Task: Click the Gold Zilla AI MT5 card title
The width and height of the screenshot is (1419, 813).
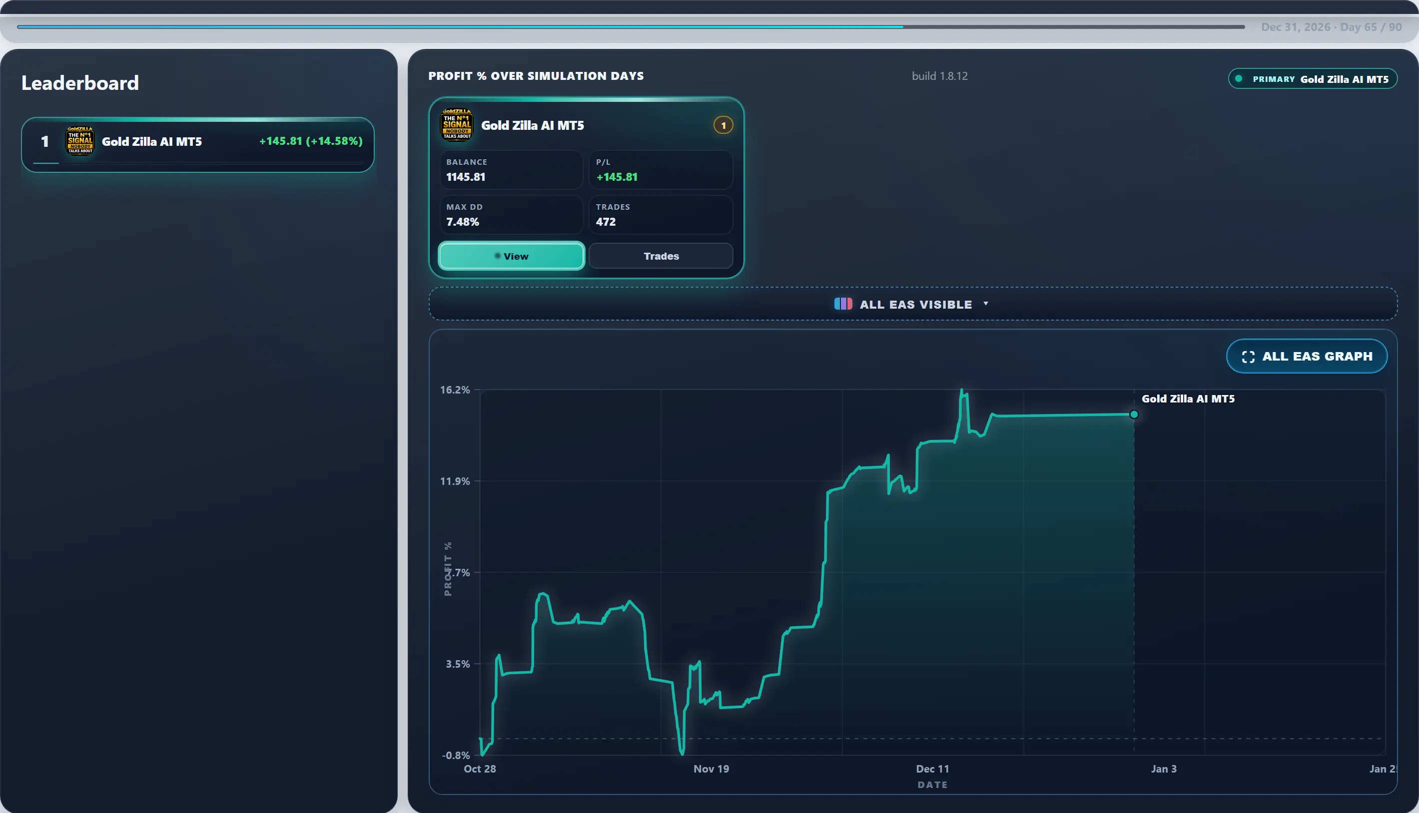Action: point(533,125)
